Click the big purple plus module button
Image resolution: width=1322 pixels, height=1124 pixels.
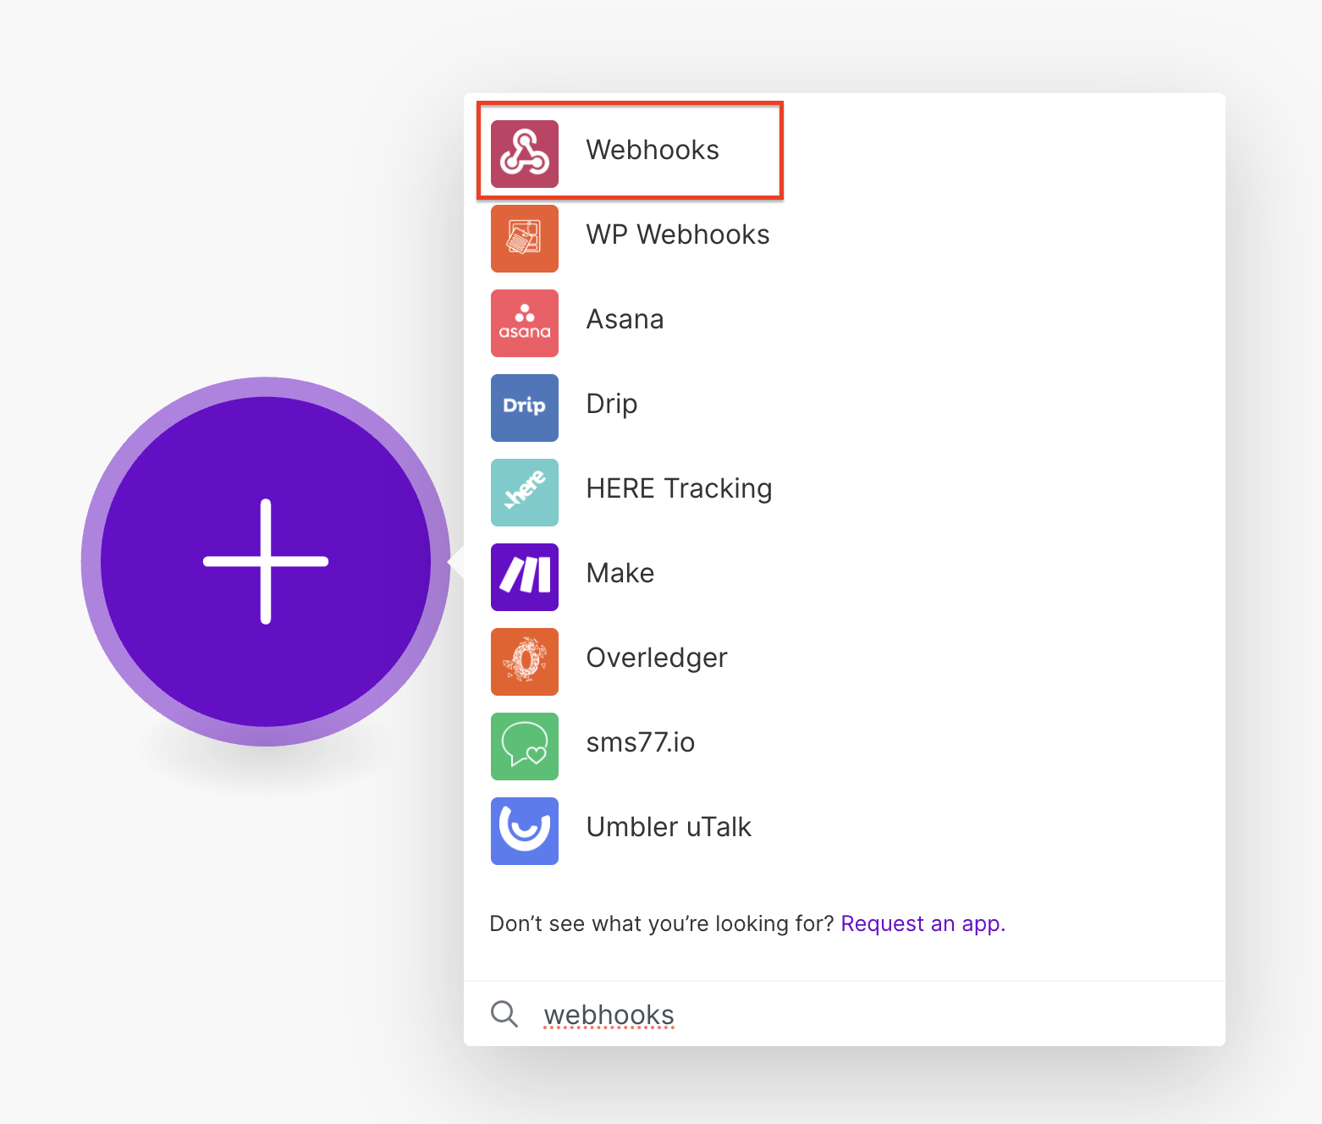[x=266, y=561]
